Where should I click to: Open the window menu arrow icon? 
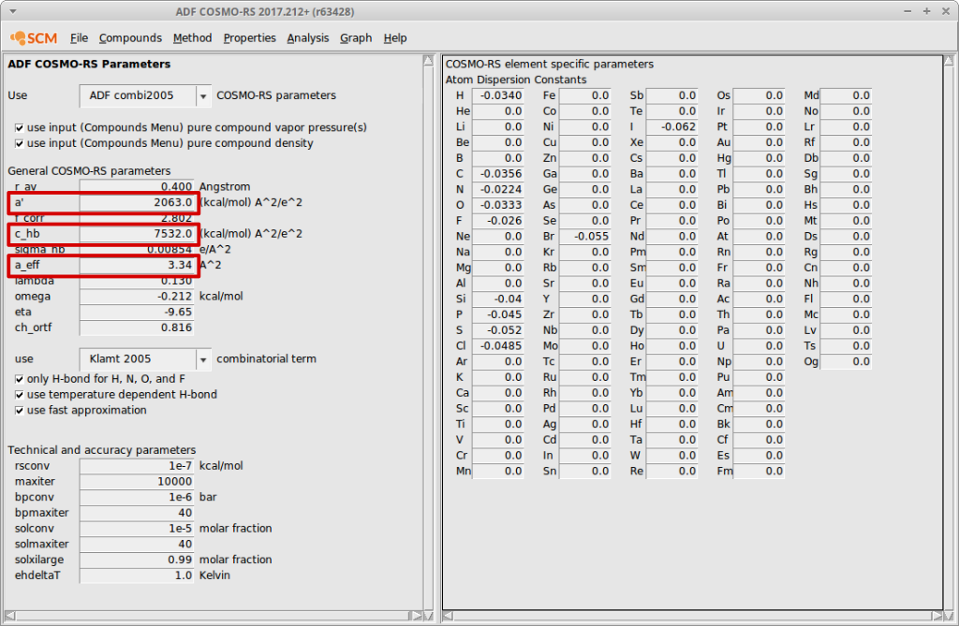tap(11, 12)
